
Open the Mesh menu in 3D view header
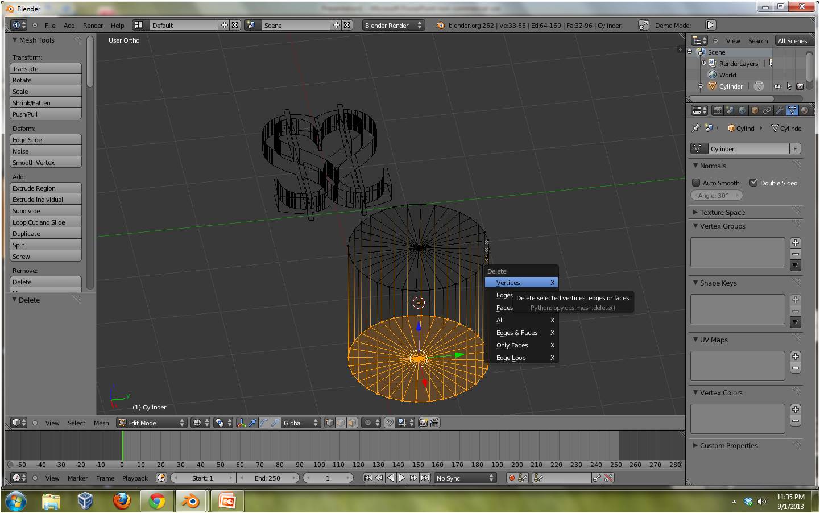tap(101, 423)
